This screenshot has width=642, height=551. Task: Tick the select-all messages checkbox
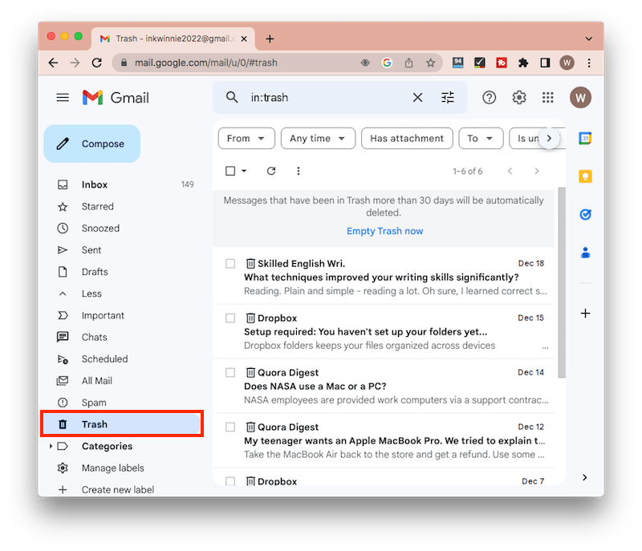click(x=230, y=171)
